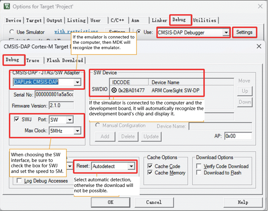
Task: Open the User tab
Action: tap(98, 20)
